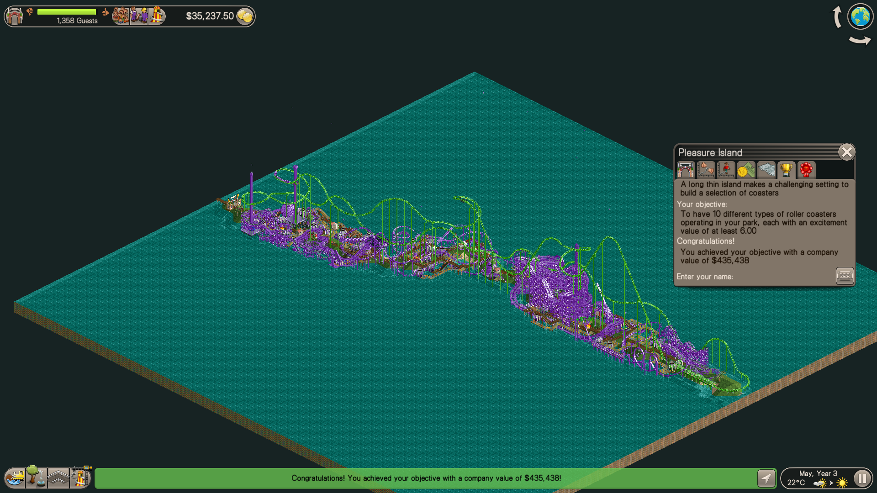Click locate arrow on notification bar
Viewport: 877px width, 493px height.
pos(766,478)
